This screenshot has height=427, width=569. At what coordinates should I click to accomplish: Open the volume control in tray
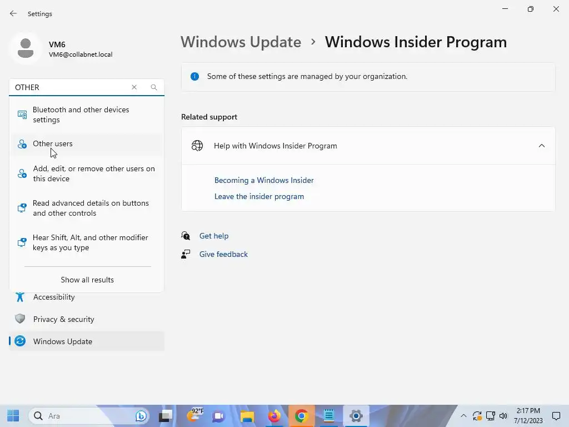click(503, 416)
